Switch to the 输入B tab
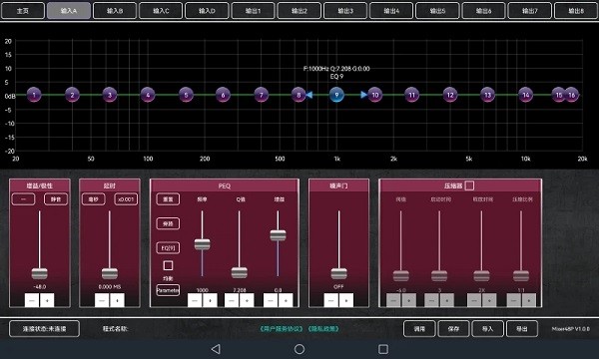This screenshot has width=599, height=359. coord(115,11)
